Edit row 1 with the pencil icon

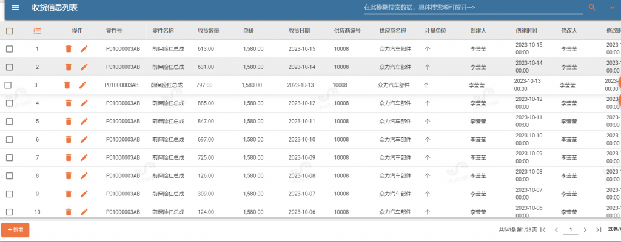pos(84,48)
